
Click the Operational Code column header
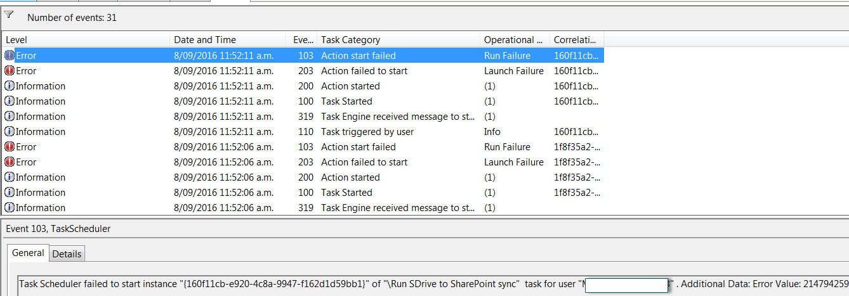tap(515, 40)
